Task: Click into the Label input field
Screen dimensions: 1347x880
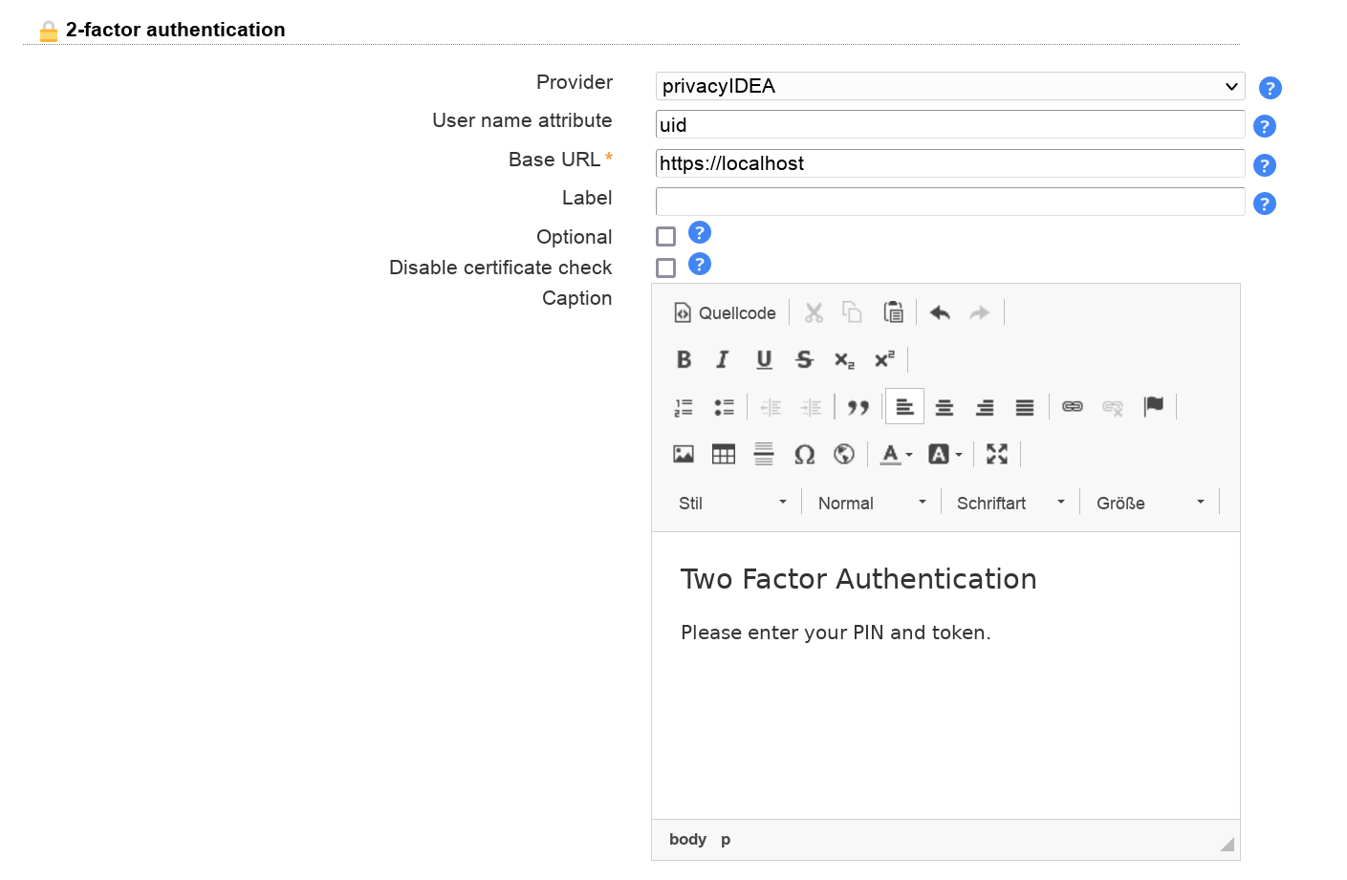Action: tap(949, 202)
